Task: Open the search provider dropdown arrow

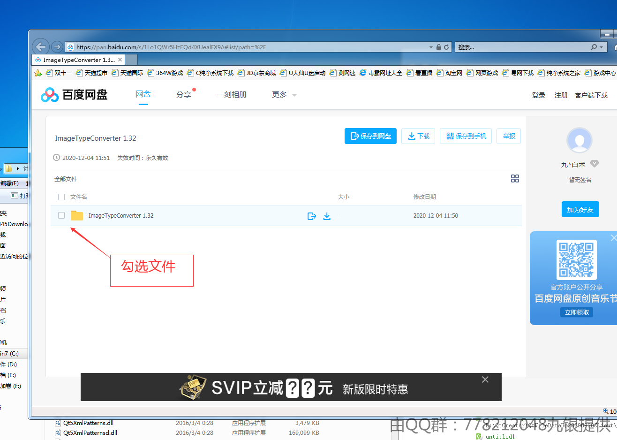Action: 602,47
